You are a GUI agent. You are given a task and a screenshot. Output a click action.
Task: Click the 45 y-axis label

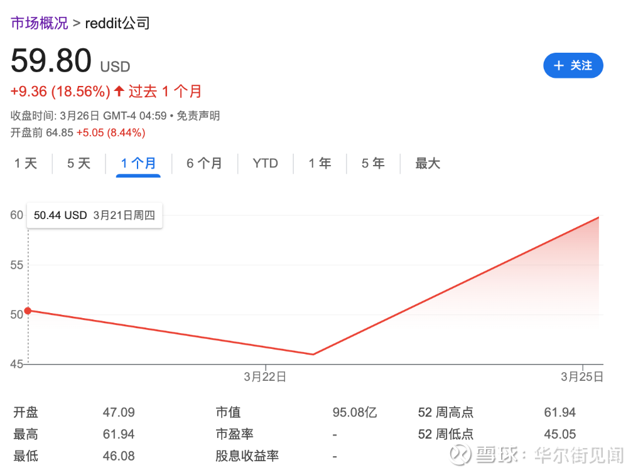(x=17, y=364)
